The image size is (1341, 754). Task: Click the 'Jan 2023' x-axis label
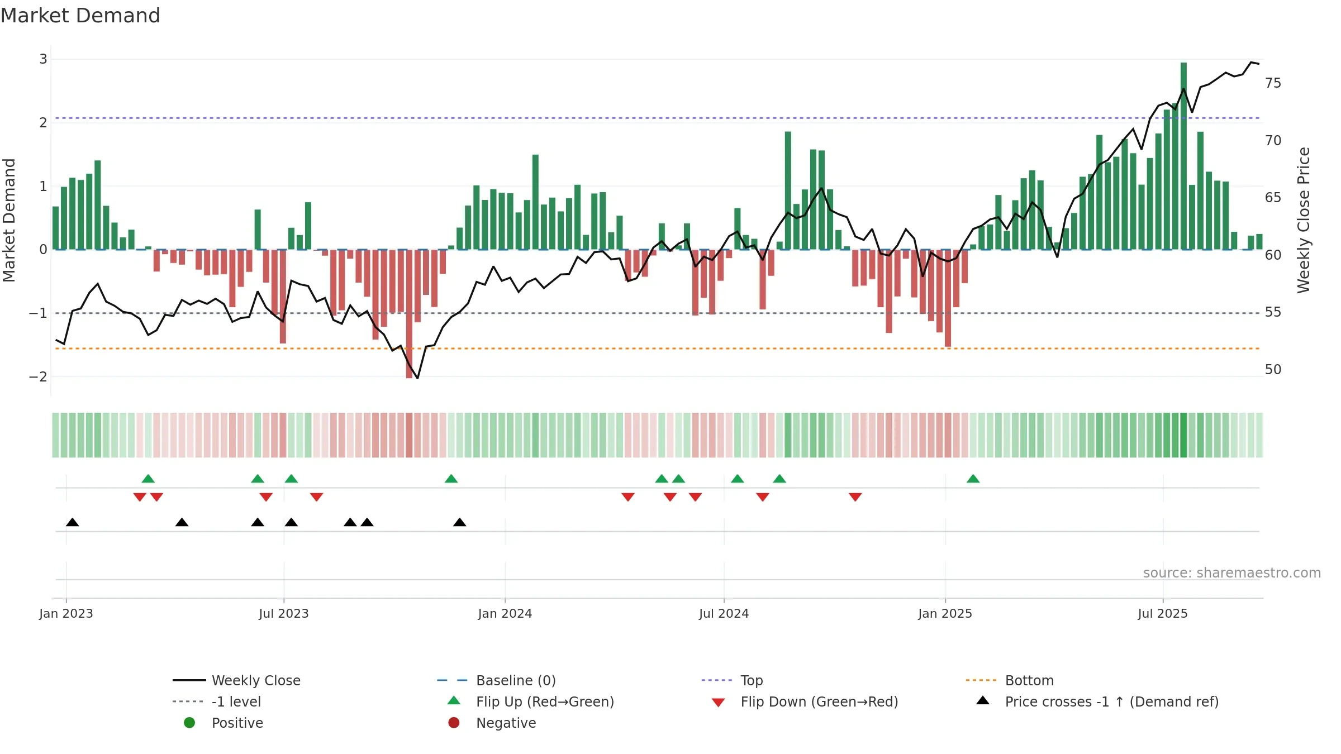point(66,613)
